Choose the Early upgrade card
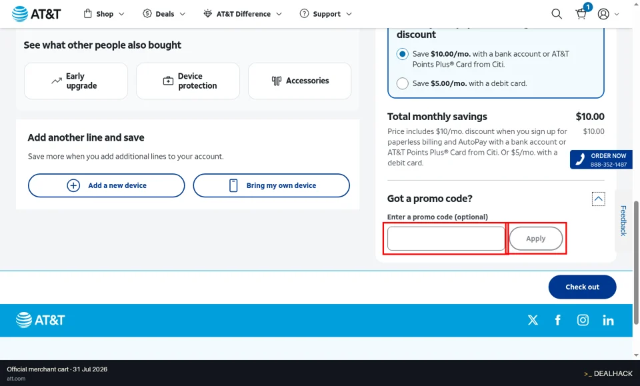This screenshot has height=386, width=640. (x=76, y=81)
